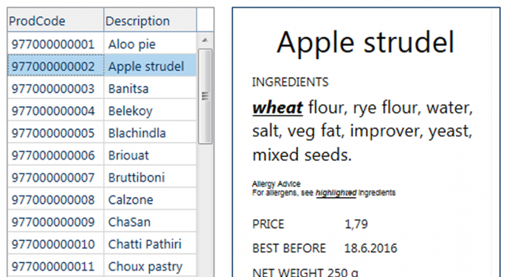The width and height of the screenshot is (509, 277).
Task: Click the Apple strudel label title
Action: pos(365,43)
